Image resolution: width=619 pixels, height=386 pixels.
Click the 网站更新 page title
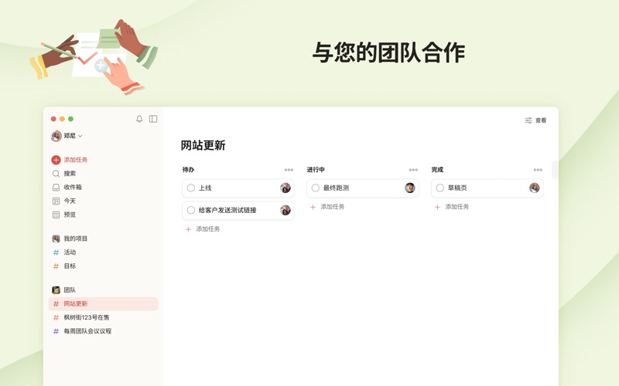click(x=203, y=146)
